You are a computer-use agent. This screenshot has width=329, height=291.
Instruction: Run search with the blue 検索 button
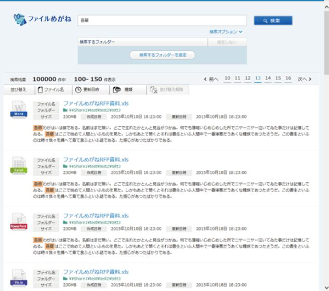[x=273, y=21]
